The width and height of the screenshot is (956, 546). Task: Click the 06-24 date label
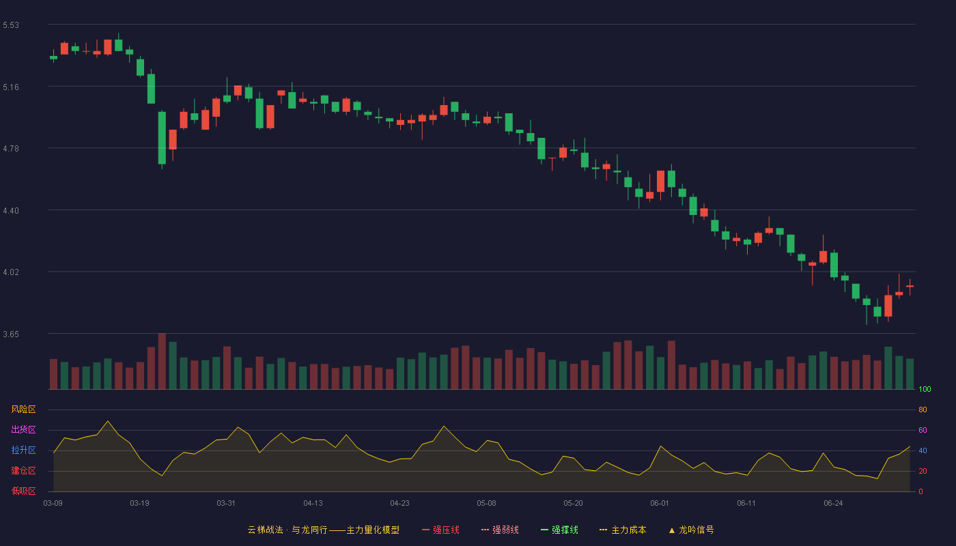point(833,503)
